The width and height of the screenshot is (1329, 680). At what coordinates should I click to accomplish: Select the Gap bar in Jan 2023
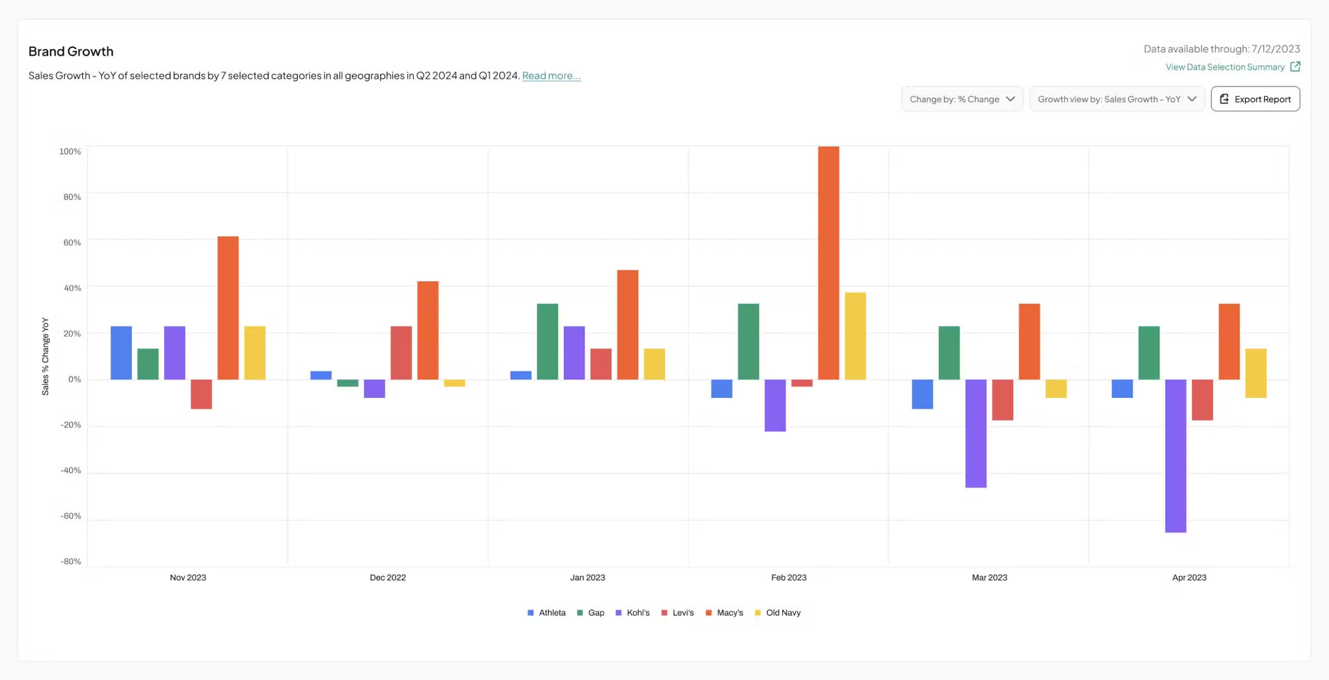(548, 342)
